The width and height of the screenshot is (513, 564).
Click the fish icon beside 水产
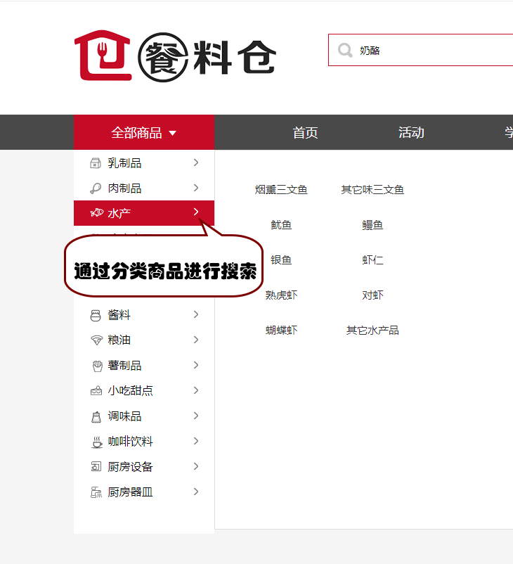(x=96, y=213)
